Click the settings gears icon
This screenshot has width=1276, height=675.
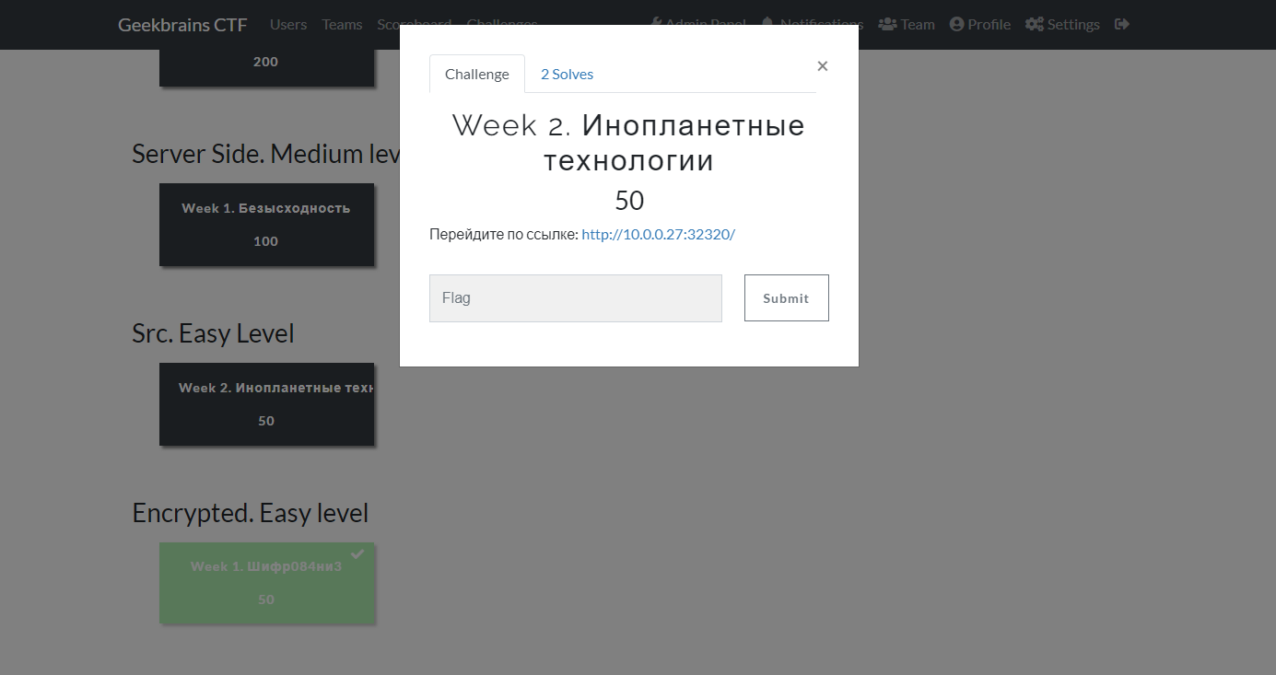click(1035, 25)
